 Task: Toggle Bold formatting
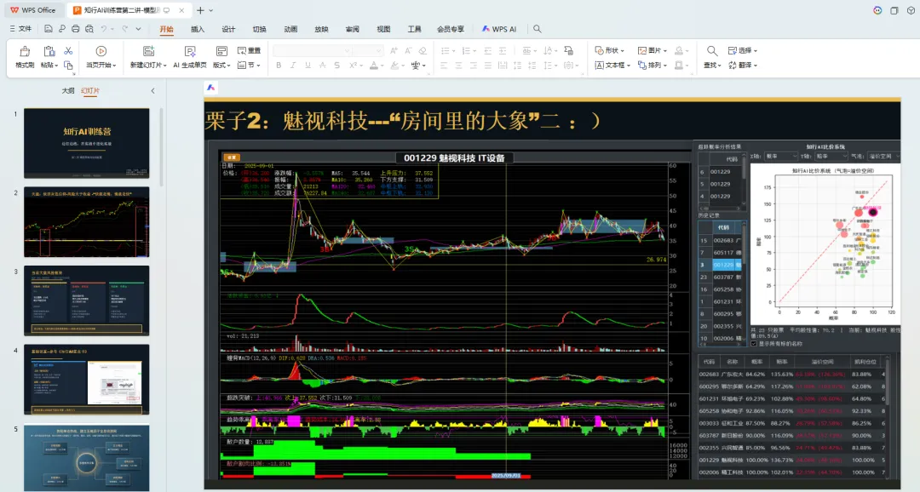coord(279,65)
